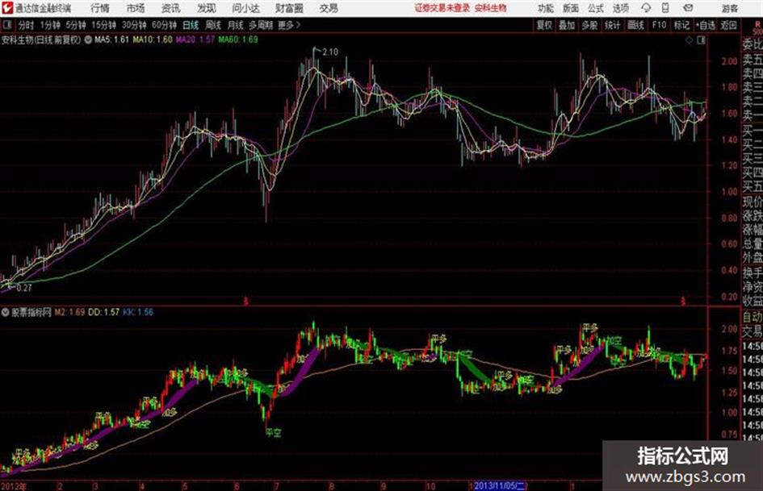Switch to the 1分钟 period tab

[x=49, y=25]
